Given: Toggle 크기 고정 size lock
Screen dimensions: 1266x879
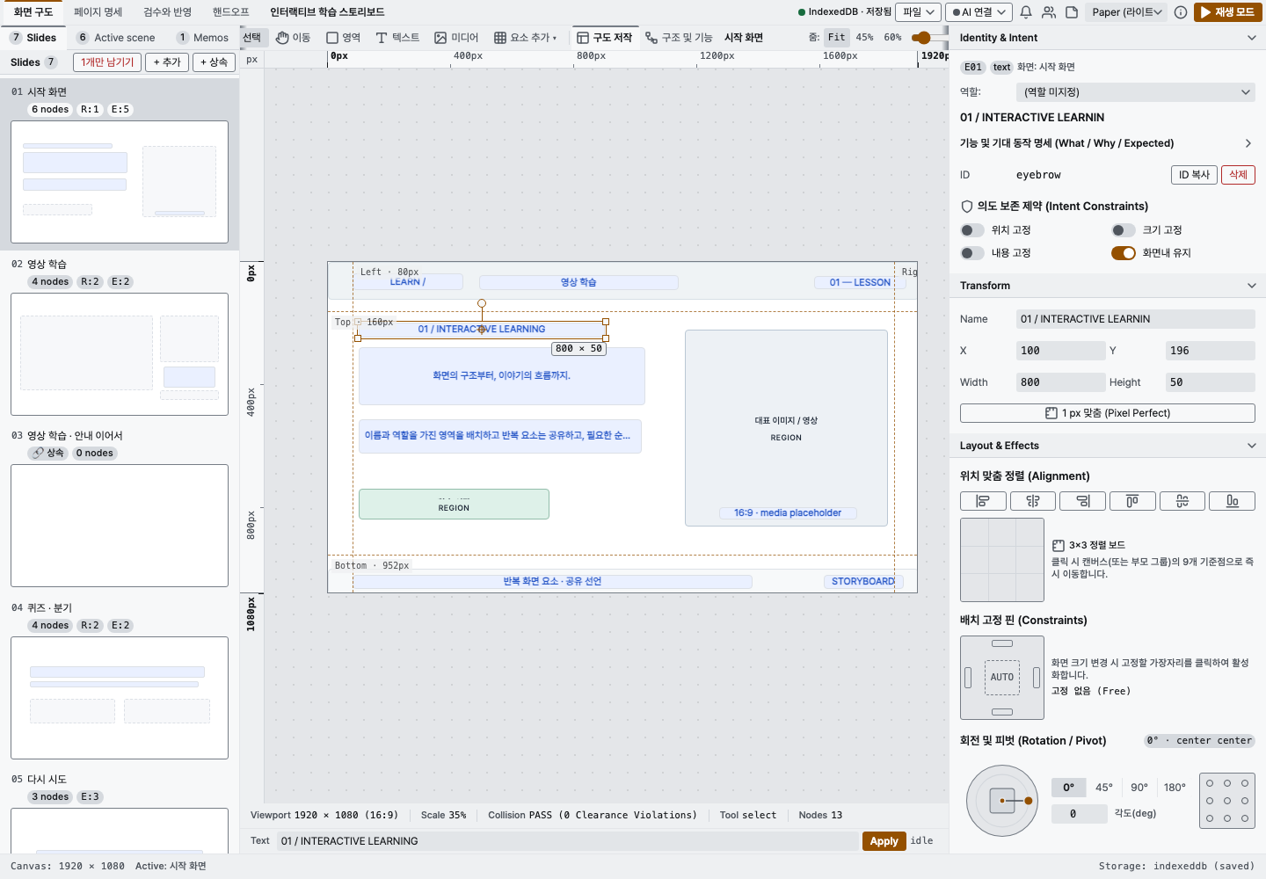Looking at the screenshot, I should click(1124, 230).
